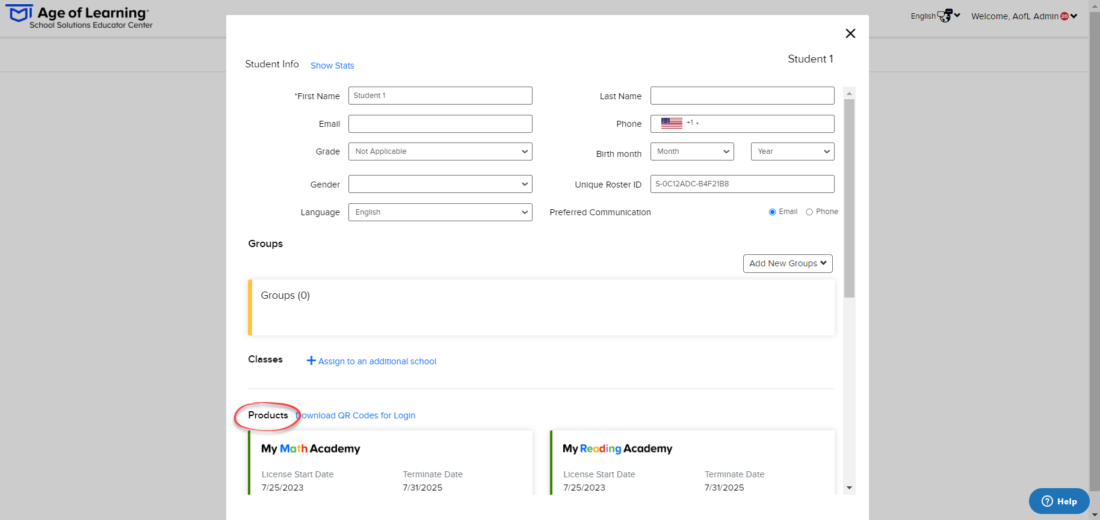Close the Student Info dialog
Viewport: 1100px width, 520px height.
tap(850, 34)
